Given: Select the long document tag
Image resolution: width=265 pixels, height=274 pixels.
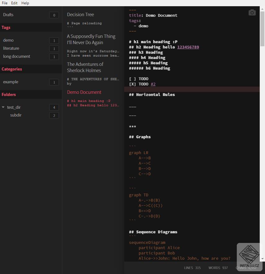Looking at the screenshot, I should [x=17, y=56].
